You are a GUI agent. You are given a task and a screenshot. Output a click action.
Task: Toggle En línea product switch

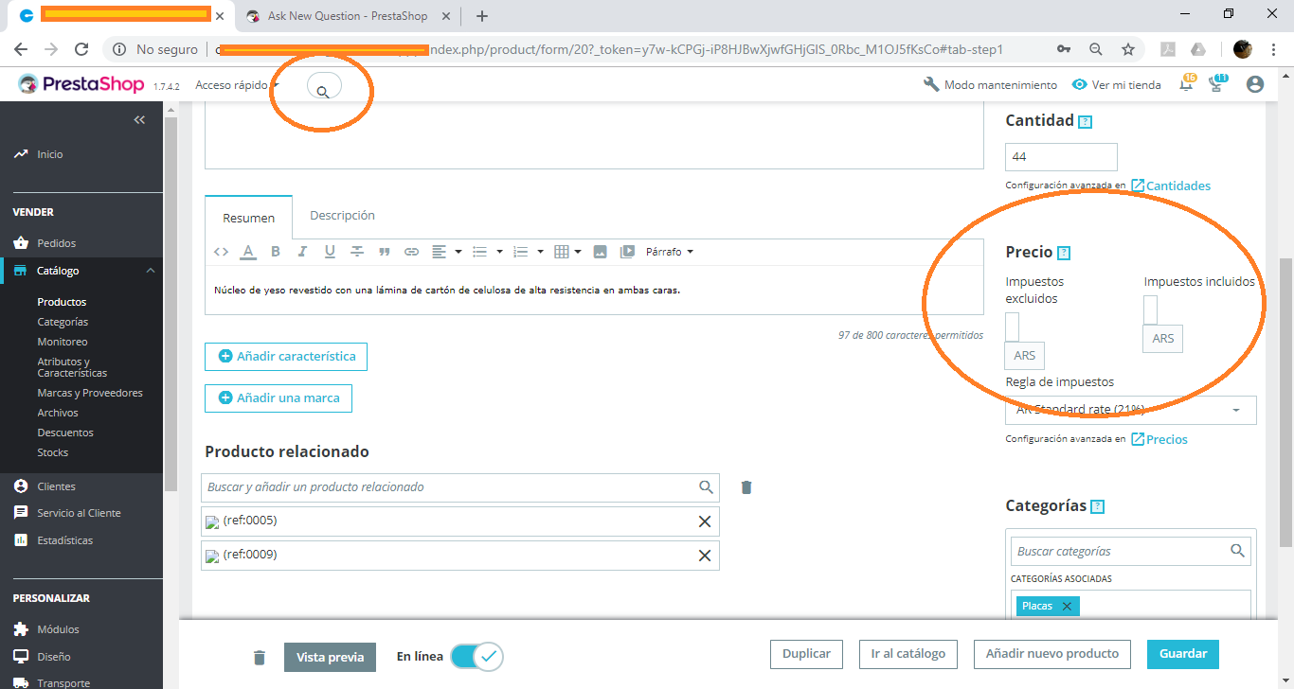pyautogui.click(x=476, y=656)
